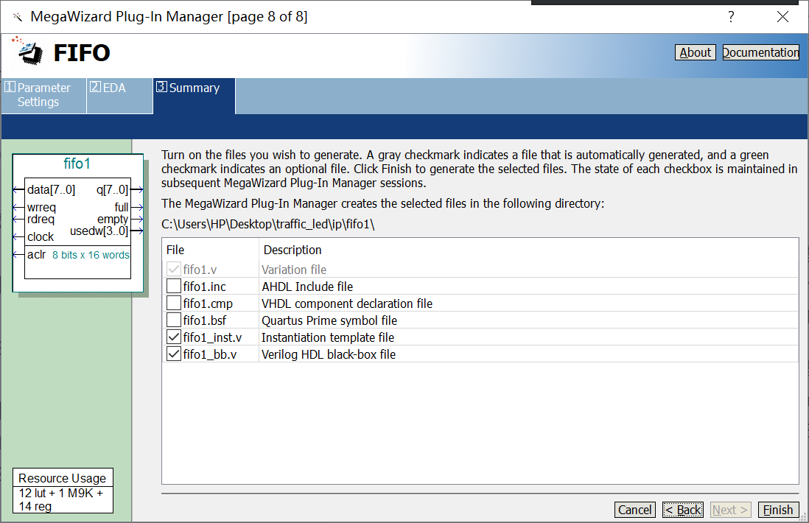Image resolution: width=809 pixels, height=523 pixels.
Task: Click the full output port label
Action: pyautogui.click(x=122, y=207)
